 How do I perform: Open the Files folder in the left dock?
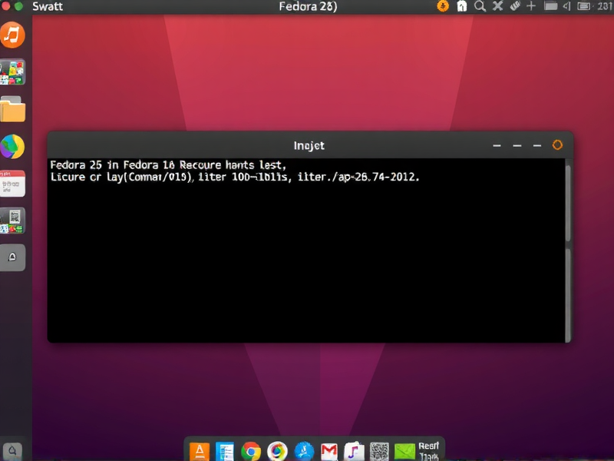13,108
